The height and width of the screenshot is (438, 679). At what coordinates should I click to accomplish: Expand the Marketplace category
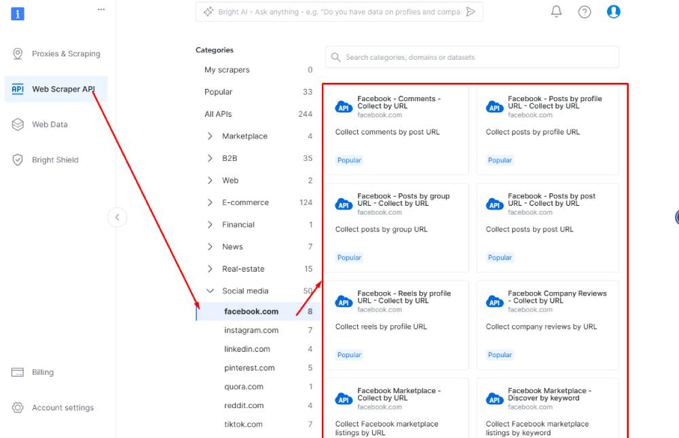click(210, 136)
